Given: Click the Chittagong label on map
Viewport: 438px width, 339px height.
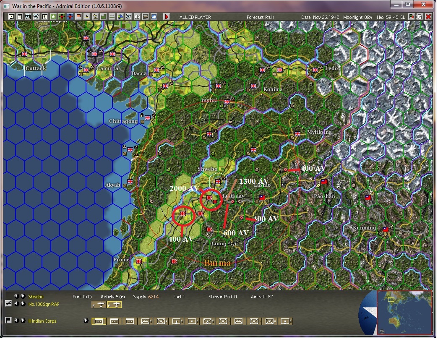Looking at the screenshot, I should tap(123, 121).
